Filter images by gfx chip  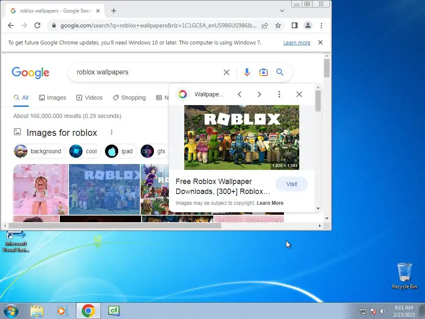[x=154, y=151]
